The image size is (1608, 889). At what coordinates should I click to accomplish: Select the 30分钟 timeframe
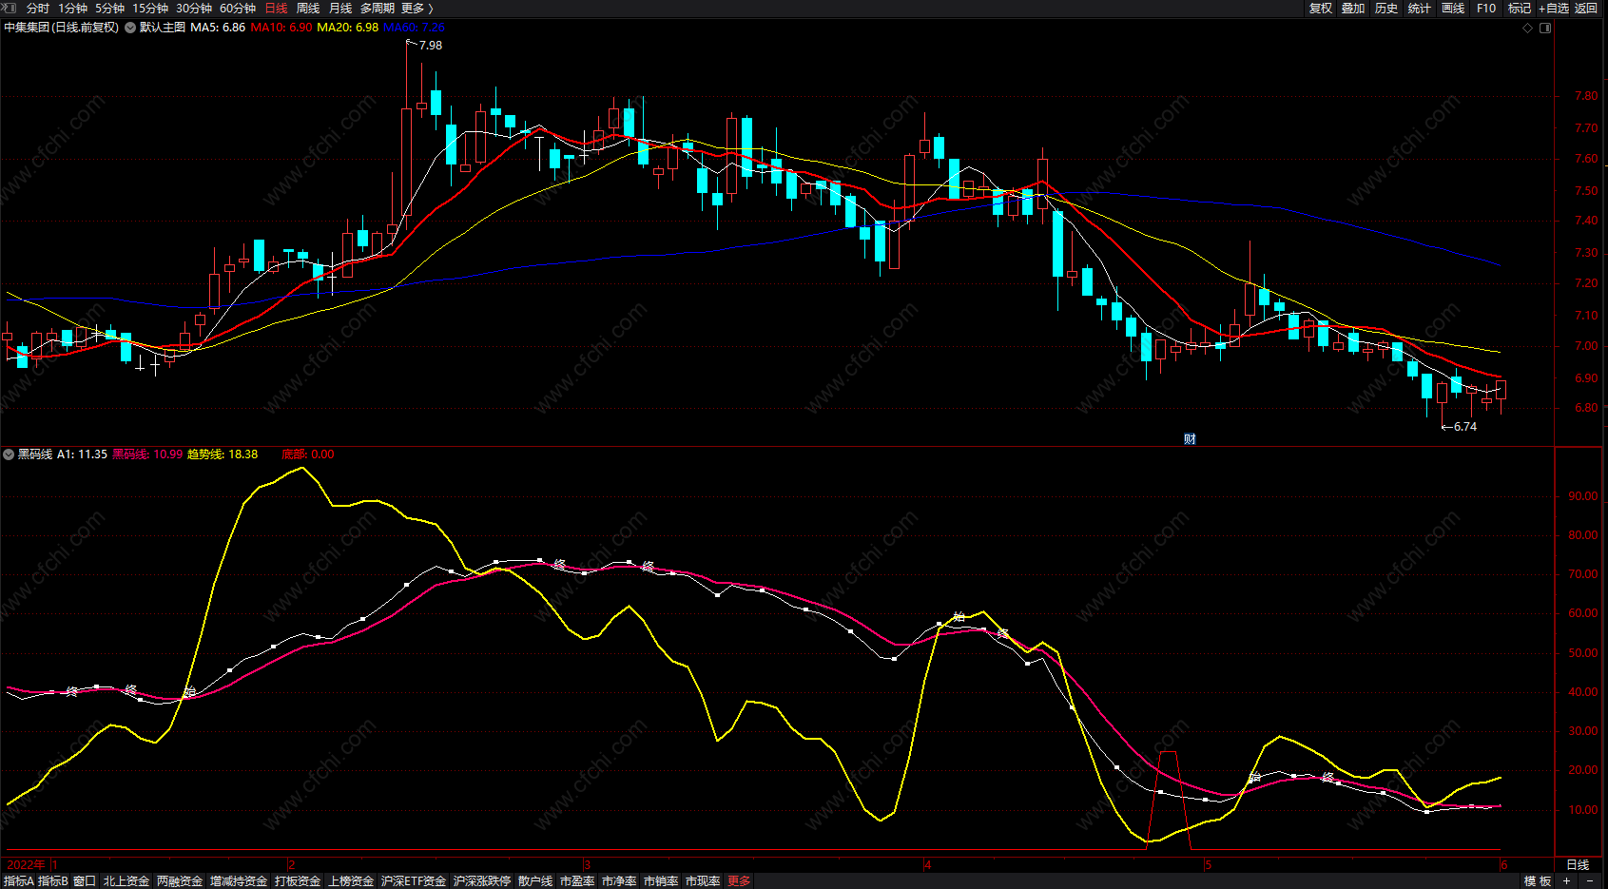click(x=194, y=8)
